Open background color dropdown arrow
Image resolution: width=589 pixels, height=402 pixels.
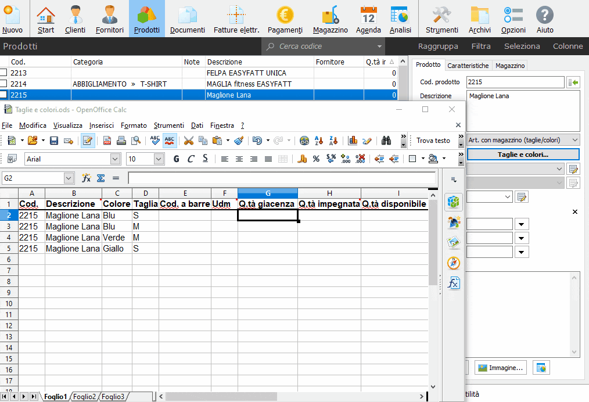point(444,159)
